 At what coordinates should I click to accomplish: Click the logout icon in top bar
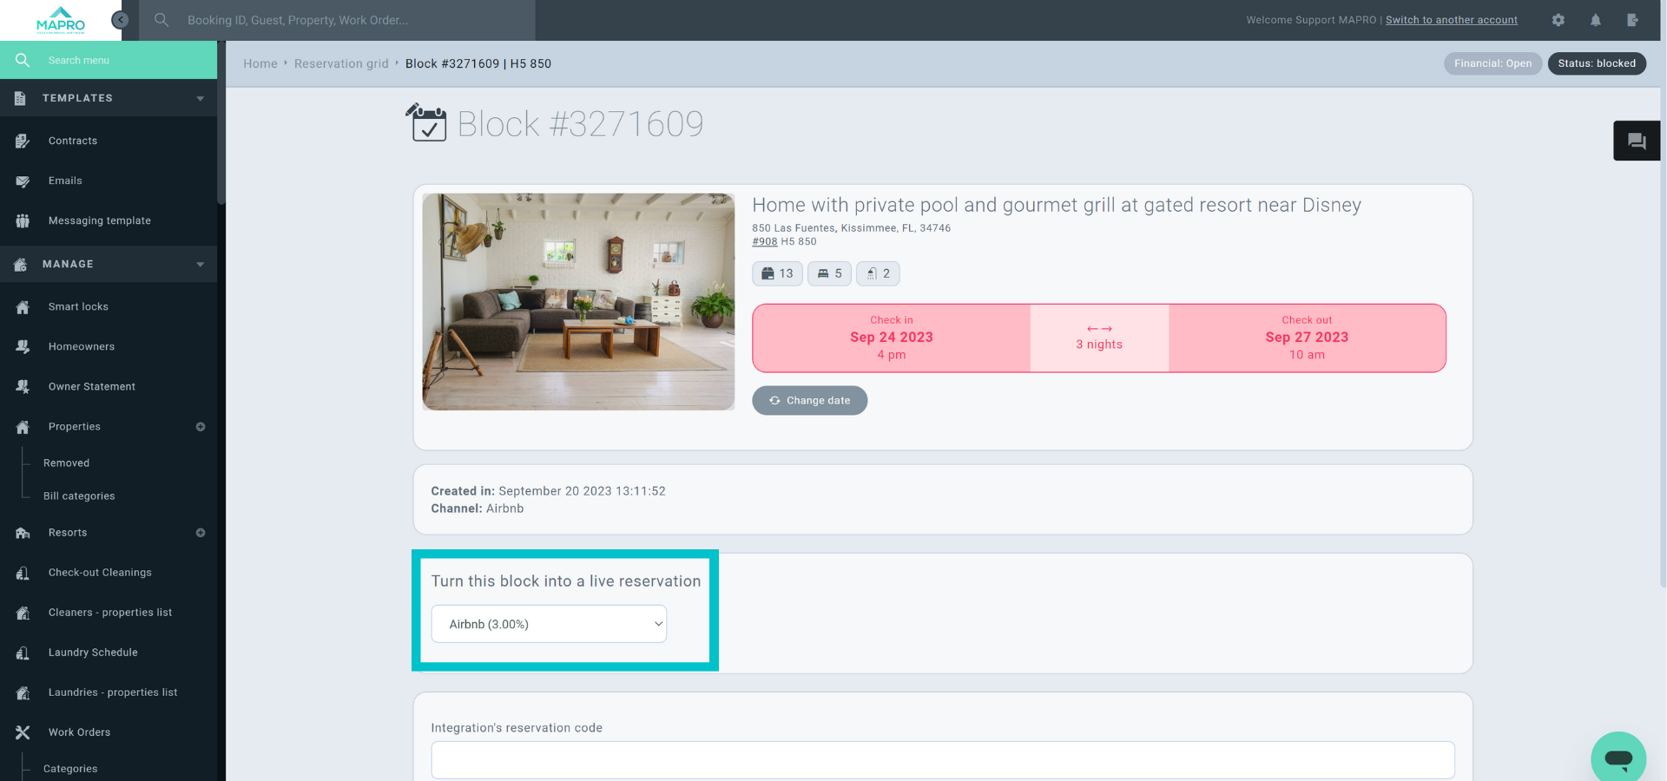click(1632, 20)
